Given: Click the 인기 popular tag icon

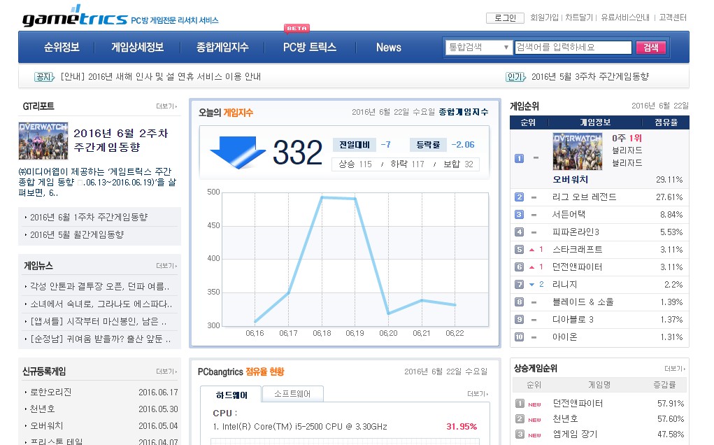Looking at the screenshot, I should (515, 77).
